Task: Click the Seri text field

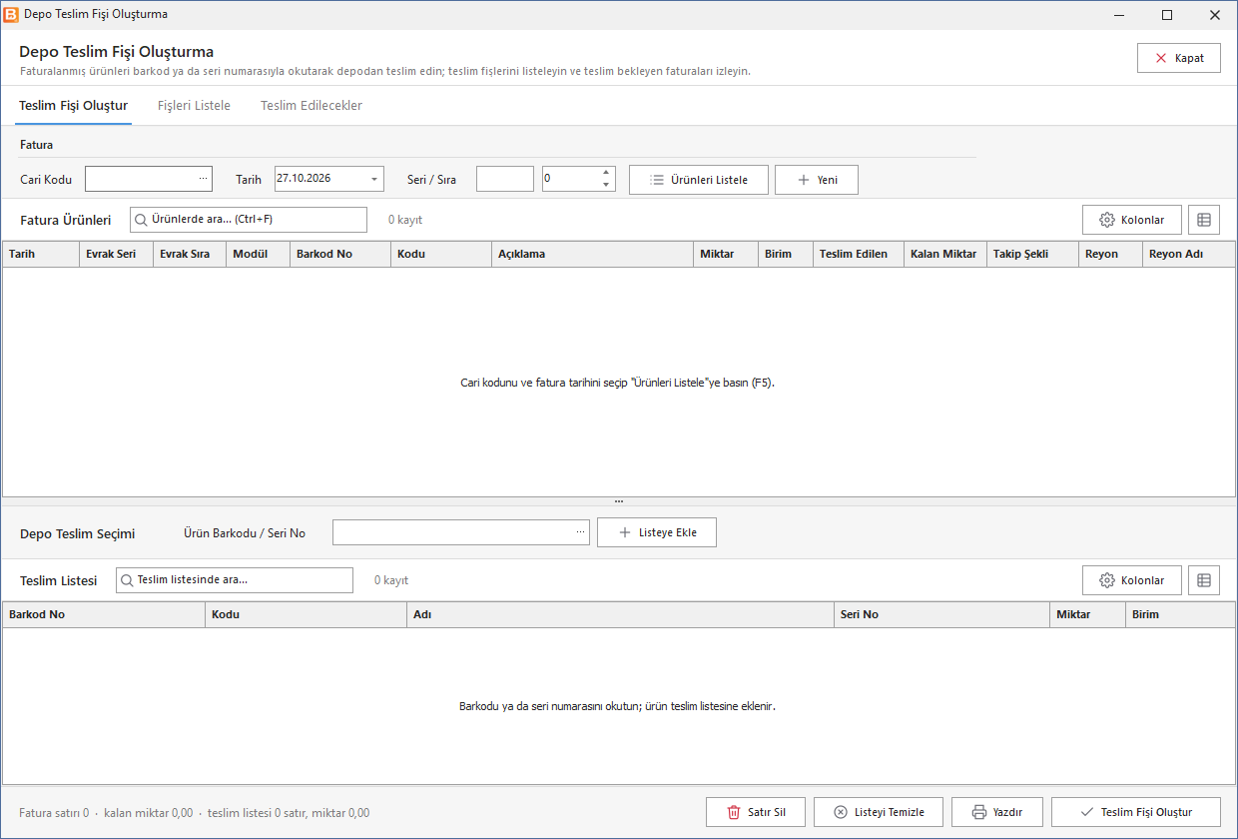Action: (505, 179)
